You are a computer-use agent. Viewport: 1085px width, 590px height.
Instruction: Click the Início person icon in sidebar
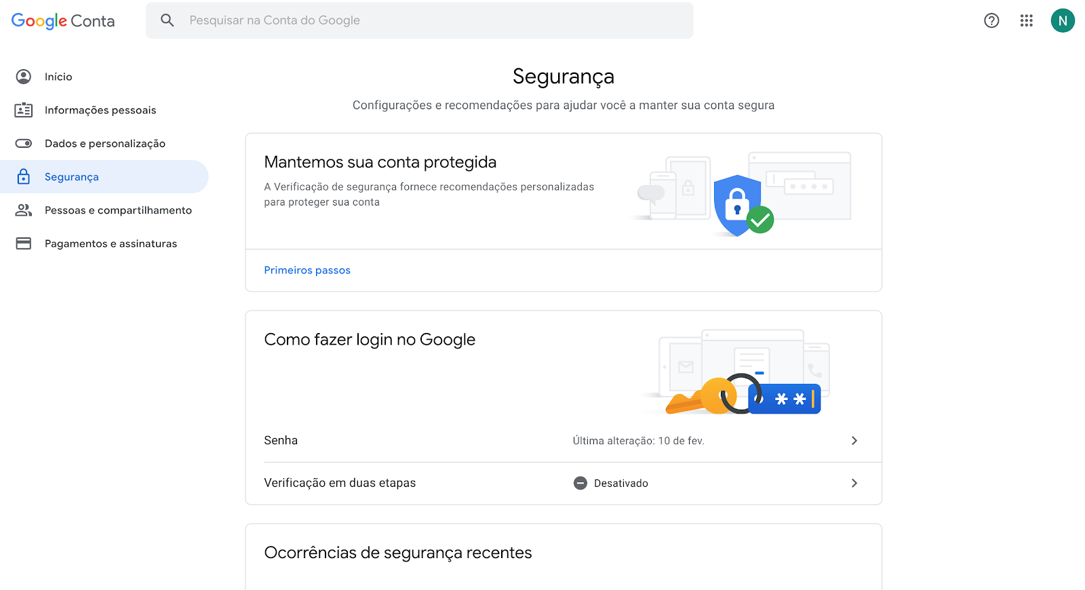pos(24,77)
